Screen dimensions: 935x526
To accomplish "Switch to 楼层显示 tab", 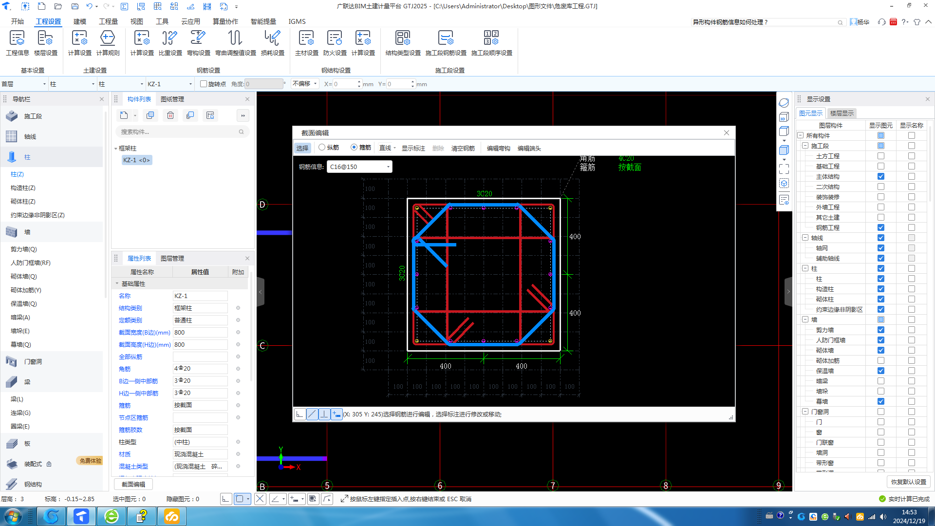I will click(x=842, y=113).
